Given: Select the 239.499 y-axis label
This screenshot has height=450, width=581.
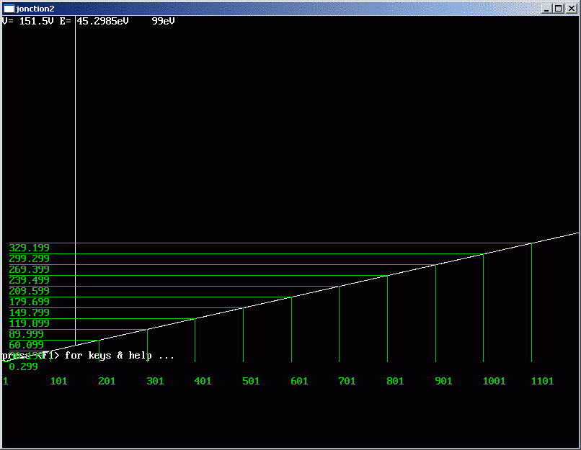Looking at the screenshot, I should coord(30,280).
